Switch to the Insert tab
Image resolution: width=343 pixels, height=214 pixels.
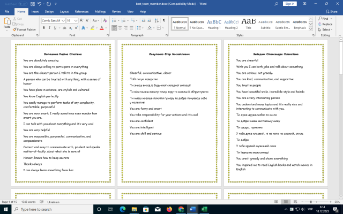tap(35, 12)
